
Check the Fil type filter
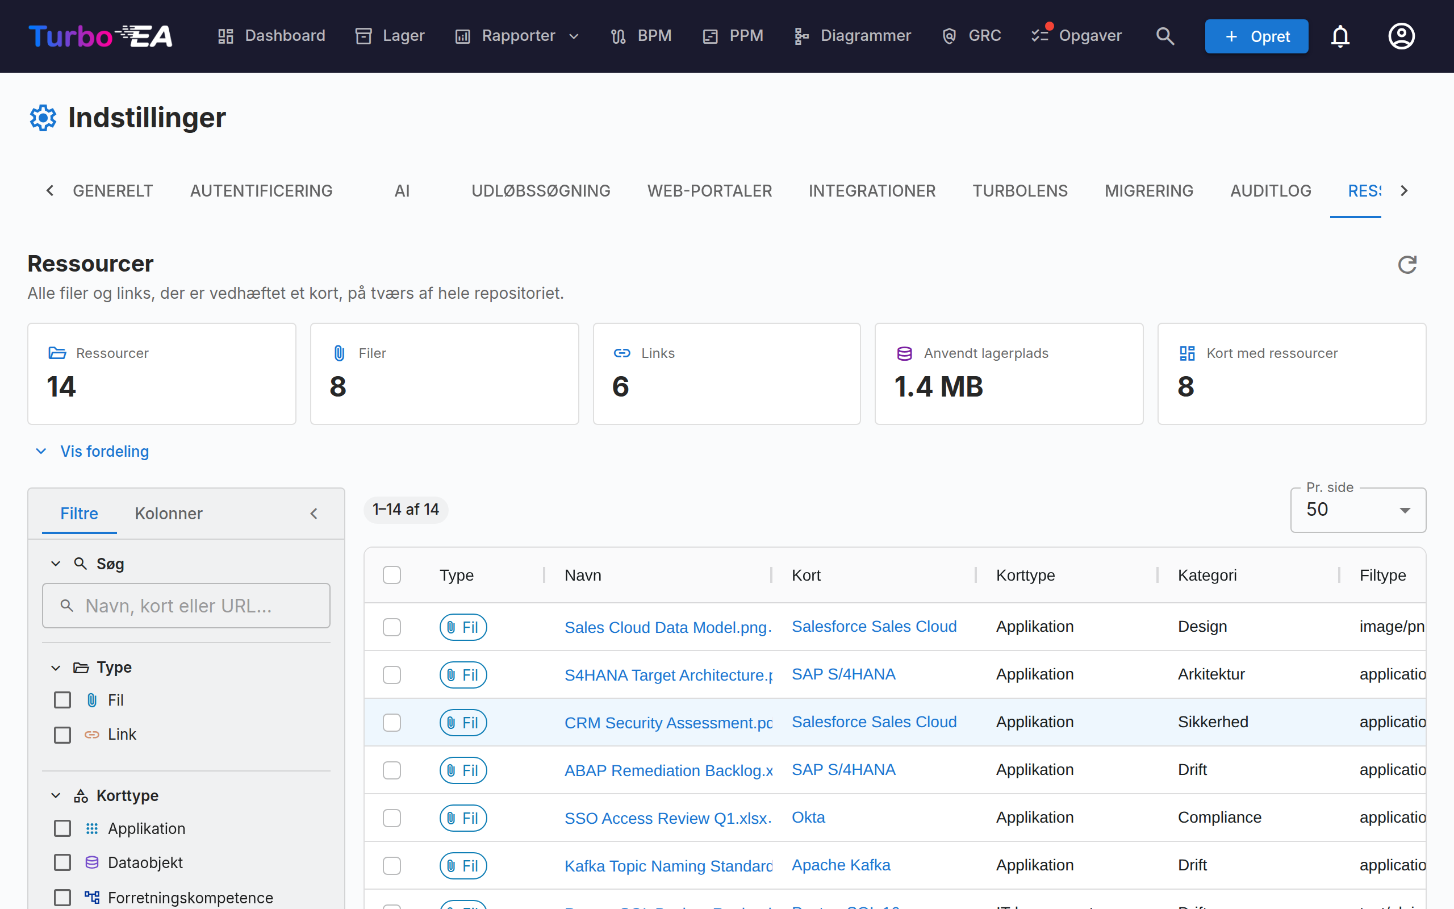pos(62,700)
